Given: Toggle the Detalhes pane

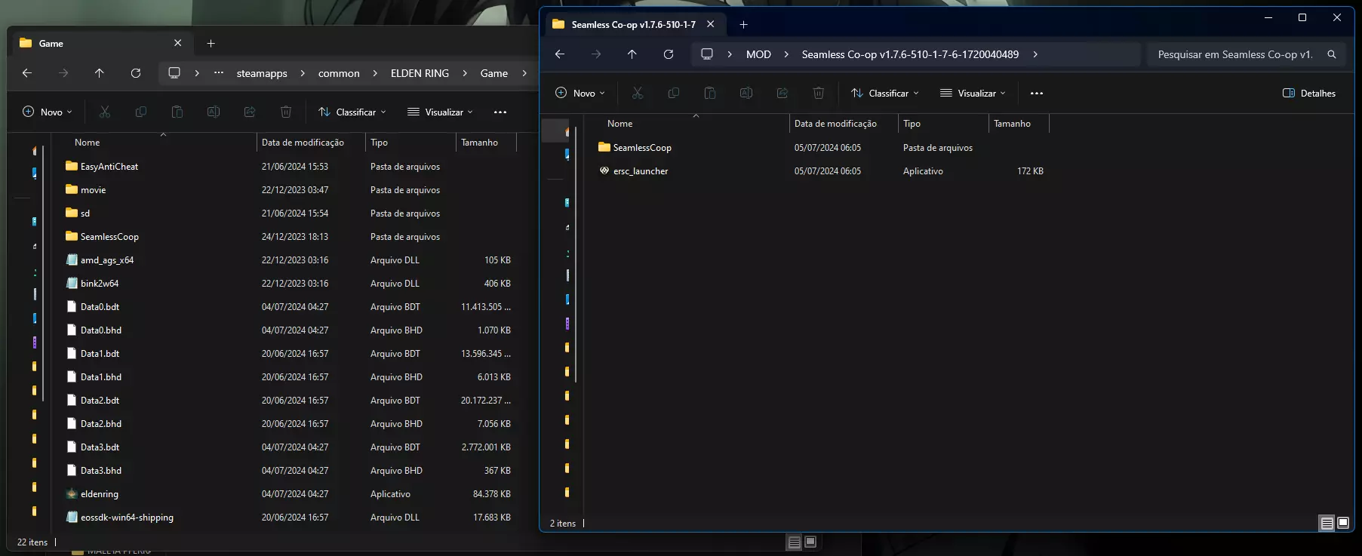Looking at the screenshot, I should tap(1309, 94).
